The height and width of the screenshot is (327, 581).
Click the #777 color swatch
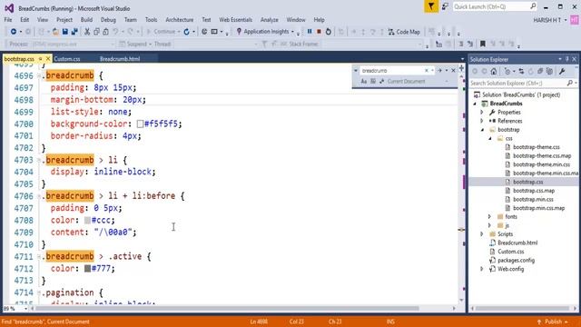[x=87, y=269]
